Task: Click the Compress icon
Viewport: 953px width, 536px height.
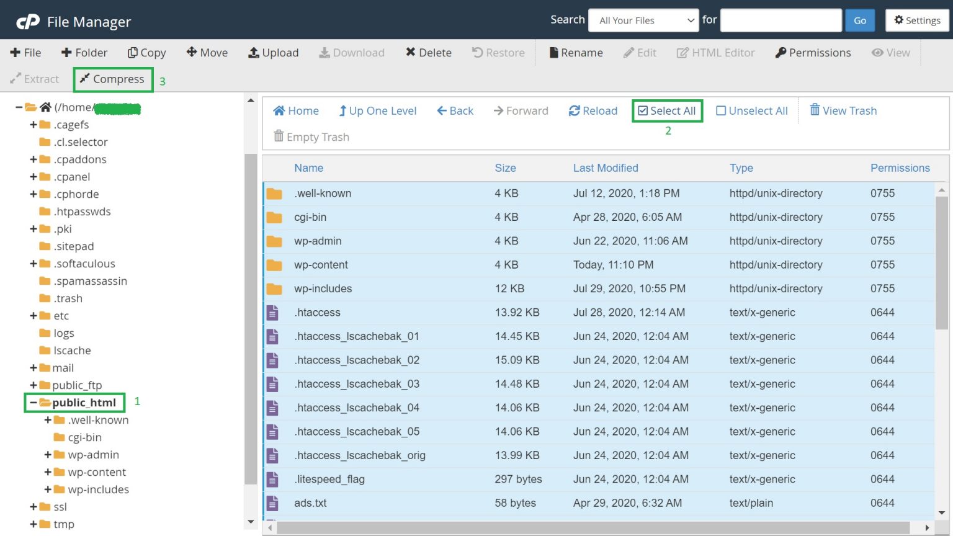Action: [x=112, y=79]
